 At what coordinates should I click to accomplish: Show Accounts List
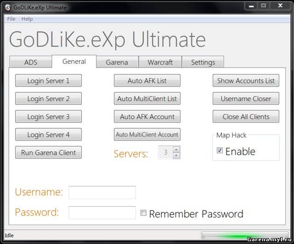[x=246, y=81]
